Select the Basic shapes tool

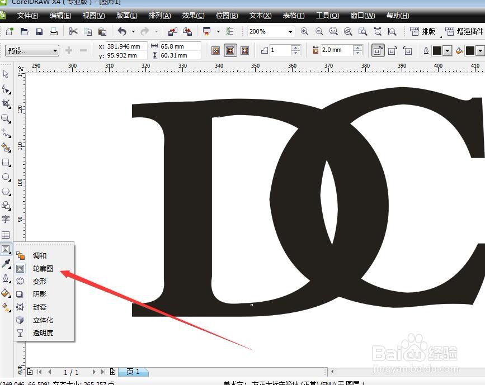click(x=6, y=206)
